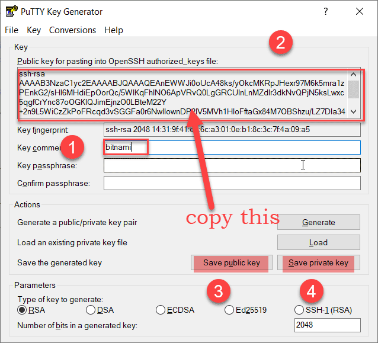
Task: Click the question mark help button
Action: (x=326, y=11)
